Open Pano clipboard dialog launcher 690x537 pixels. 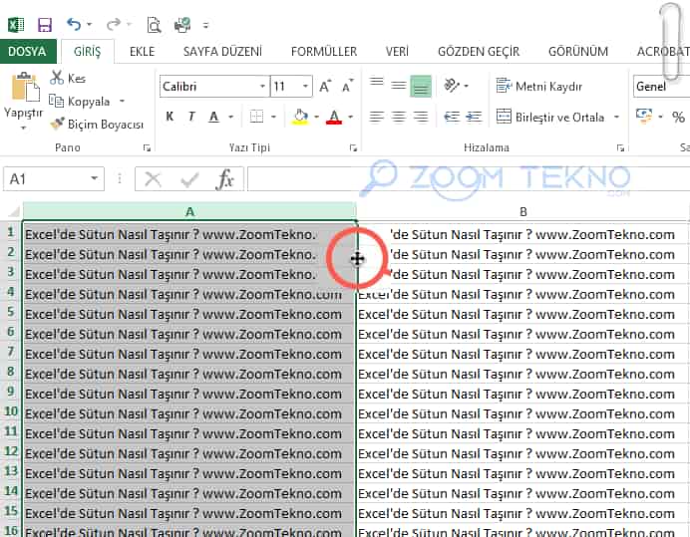(147, 148)
